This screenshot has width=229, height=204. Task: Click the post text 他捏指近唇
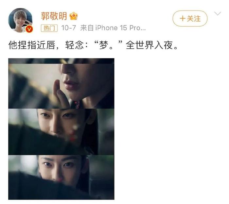[32, 45]
